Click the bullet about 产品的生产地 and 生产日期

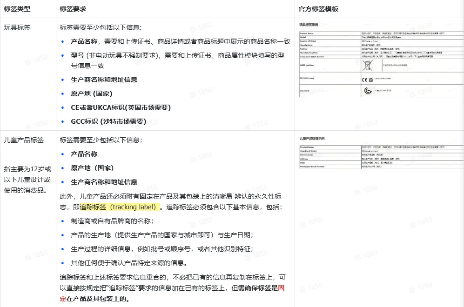coord(162,235)
